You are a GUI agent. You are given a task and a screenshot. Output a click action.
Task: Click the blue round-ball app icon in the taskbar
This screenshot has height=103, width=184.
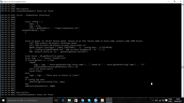pyautogui.click(x=96, y=100)
